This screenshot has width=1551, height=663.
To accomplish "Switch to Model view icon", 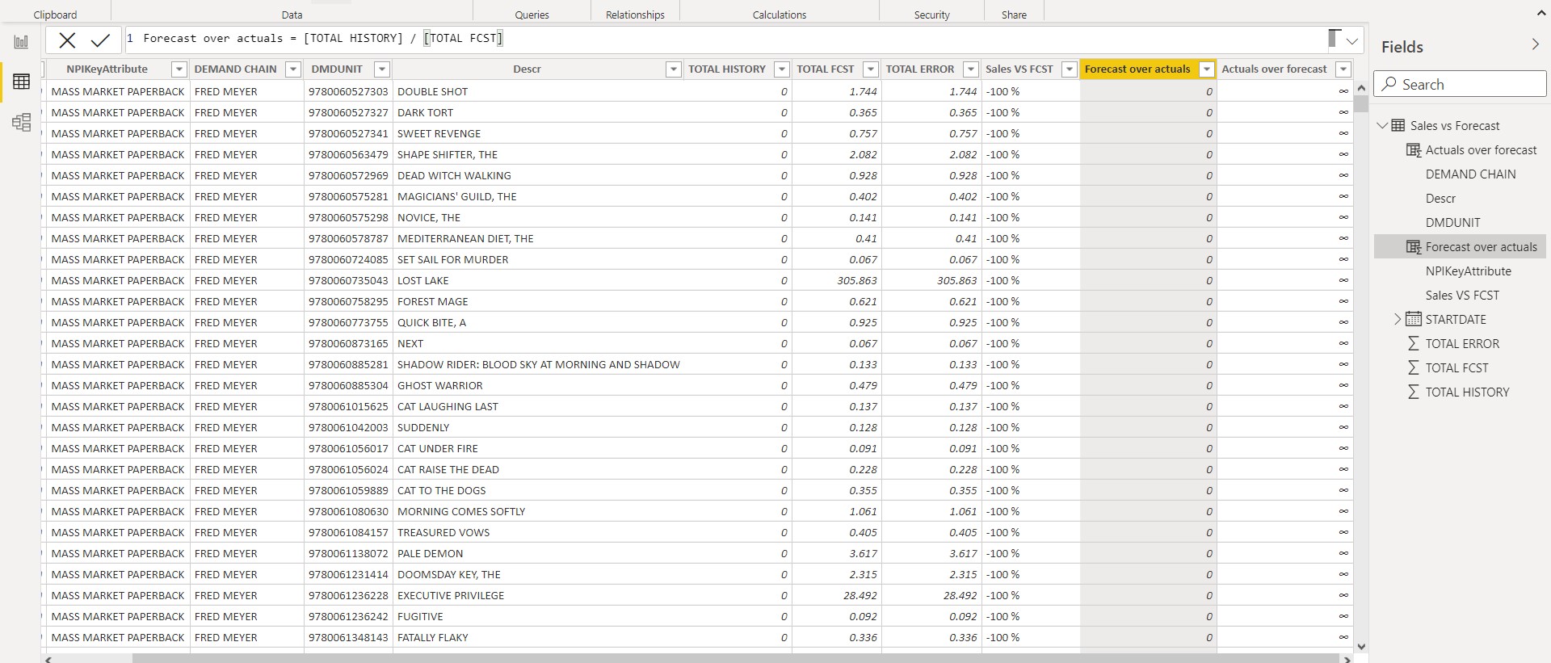I will (21, 123).
